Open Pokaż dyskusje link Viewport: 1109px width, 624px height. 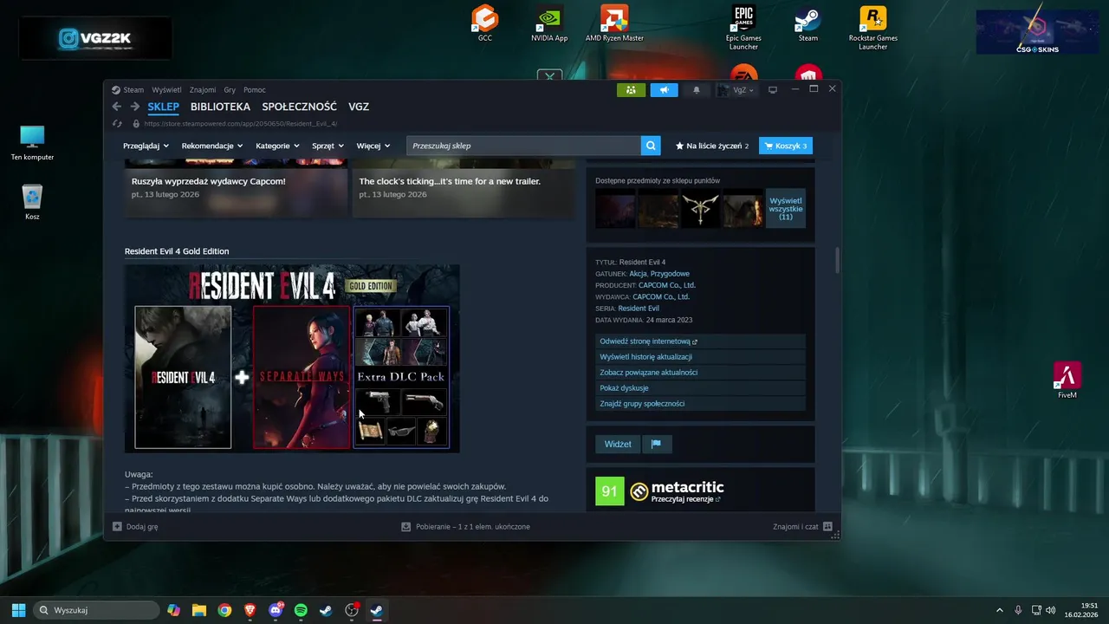pos(700,388)
